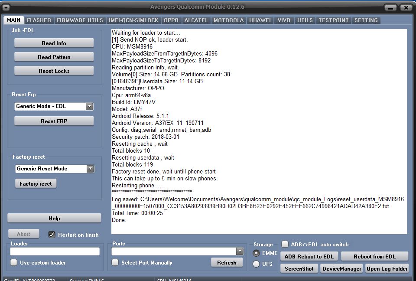Select the ALCATEL tab
The image size is (416, 281).
(x=196, y=20)
